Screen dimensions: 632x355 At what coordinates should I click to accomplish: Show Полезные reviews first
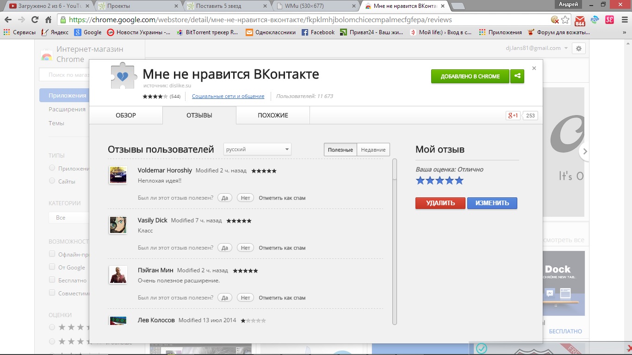(341, 150)
